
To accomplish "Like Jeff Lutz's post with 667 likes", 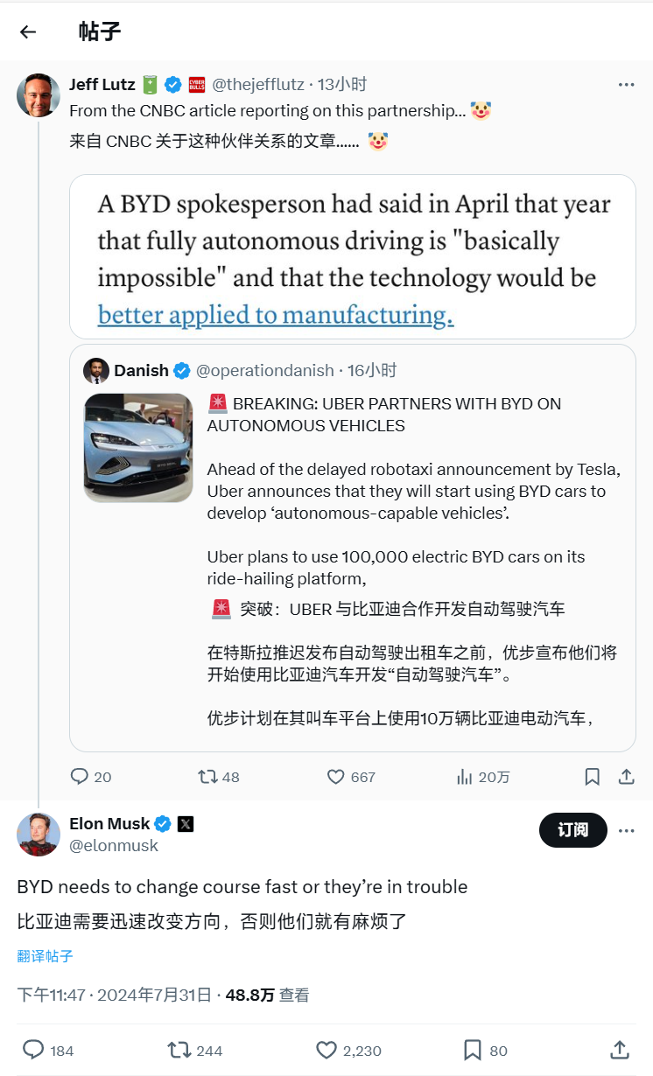I will tap(336, 777).
